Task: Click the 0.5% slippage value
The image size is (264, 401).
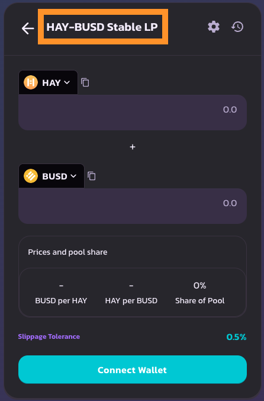Action: coord(236,337)
